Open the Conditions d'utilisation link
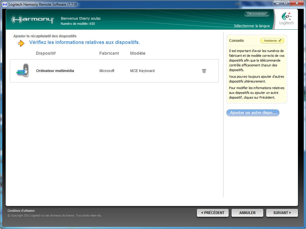The image size is (306, 229). click(21, 211)
